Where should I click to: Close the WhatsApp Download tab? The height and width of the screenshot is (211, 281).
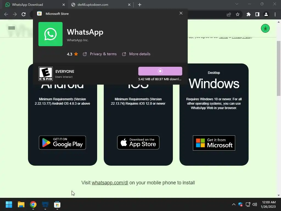pos(64,5)
